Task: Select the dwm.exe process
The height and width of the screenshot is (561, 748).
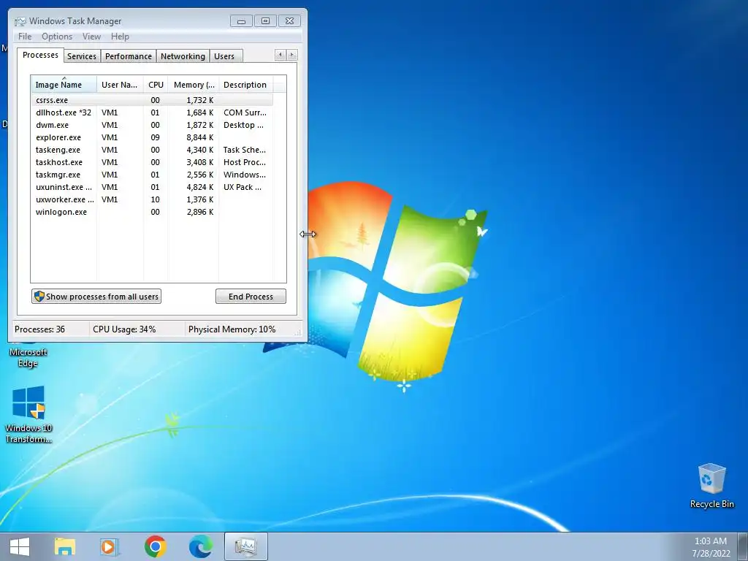Action: click(x=153, y=125)
